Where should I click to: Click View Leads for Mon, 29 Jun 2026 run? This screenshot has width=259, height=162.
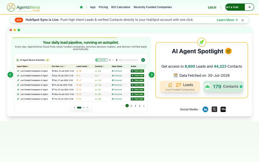click(137, 71)
